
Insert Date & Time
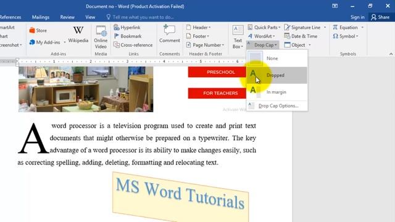coord(301,36)
